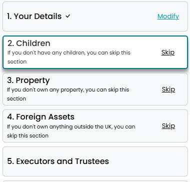Screen dimensions: 190x182
Task: Click the 'If you don't own any property' hint
Action: (x=68, y=94)
